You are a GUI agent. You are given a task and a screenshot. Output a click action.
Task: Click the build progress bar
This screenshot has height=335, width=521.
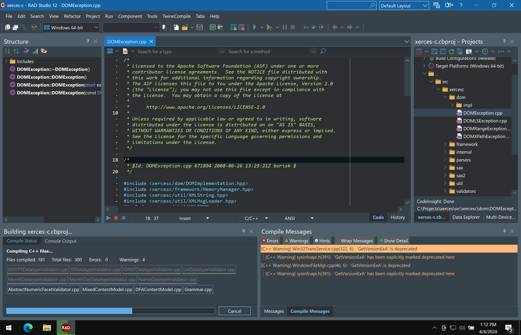[110, 311]
